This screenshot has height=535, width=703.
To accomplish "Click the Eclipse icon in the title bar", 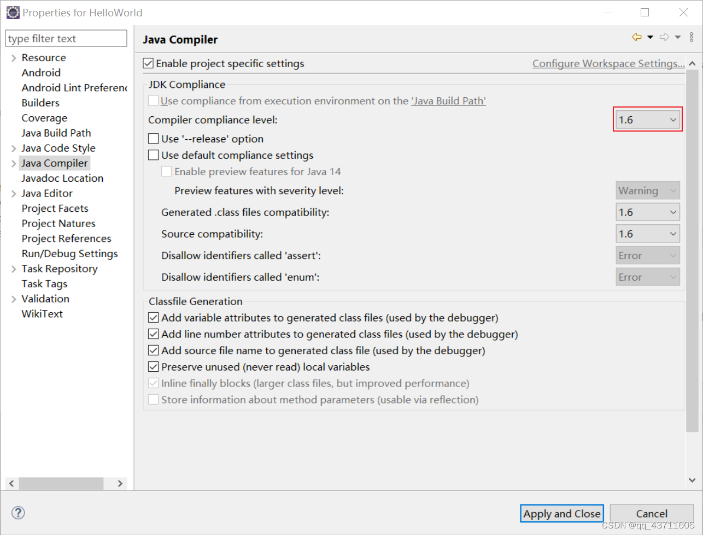I will (13, 11).
